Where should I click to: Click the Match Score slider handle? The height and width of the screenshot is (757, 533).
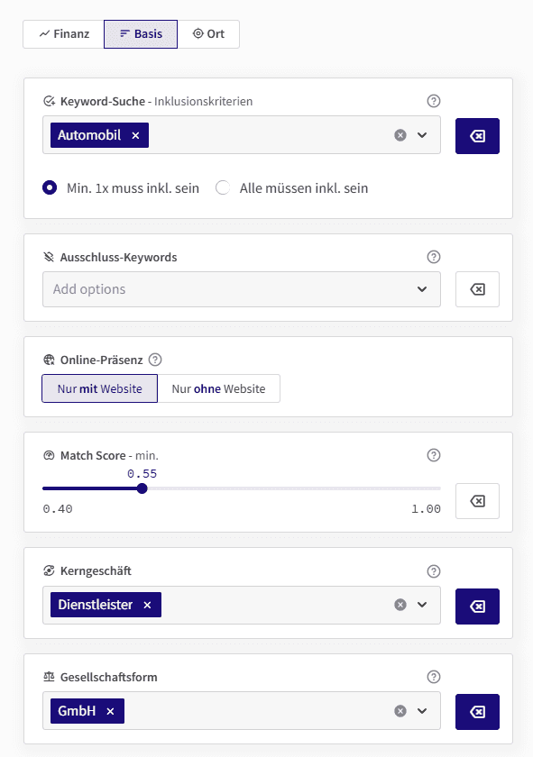pyautogui.click(x=142, y=488)
